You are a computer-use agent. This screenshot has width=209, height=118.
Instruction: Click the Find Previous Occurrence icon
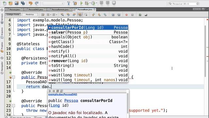68,15
